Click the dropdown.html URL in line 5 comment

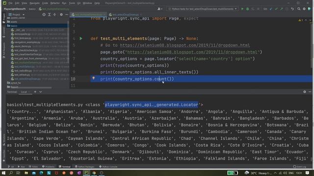(x=185, y=45)
